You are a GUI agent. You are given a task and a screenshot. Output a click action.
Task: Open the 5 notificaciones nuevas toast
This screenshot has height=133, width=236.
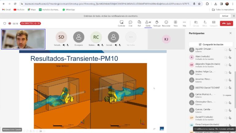pos(214,129)
